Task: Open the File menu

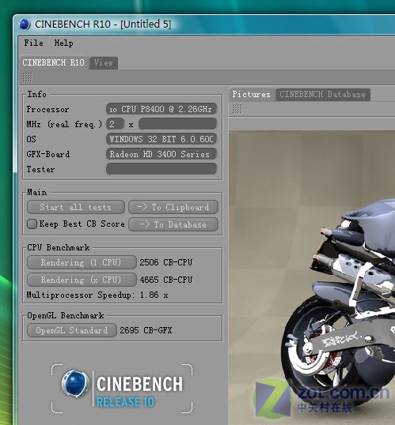Action: click(x=33, y=43)
